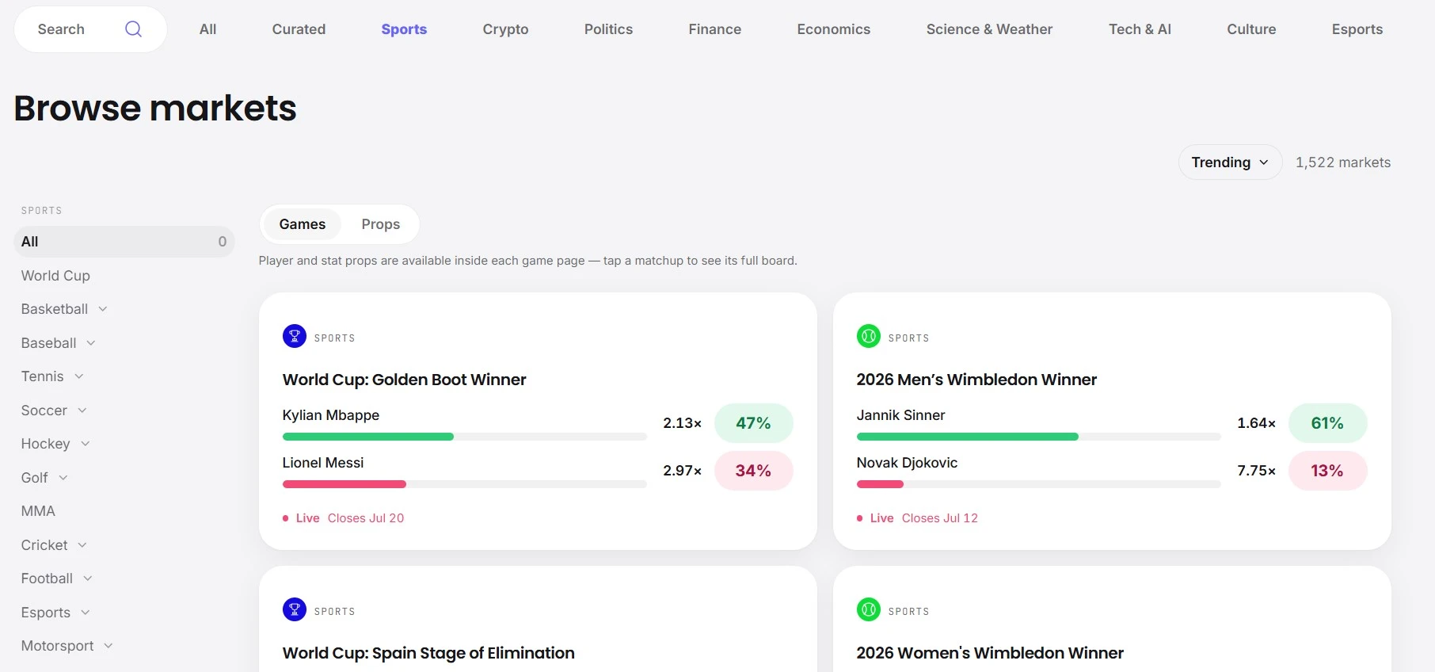Focus the Search input field
The height and width of the screenshot is (672, 1435).
(79, 29)
